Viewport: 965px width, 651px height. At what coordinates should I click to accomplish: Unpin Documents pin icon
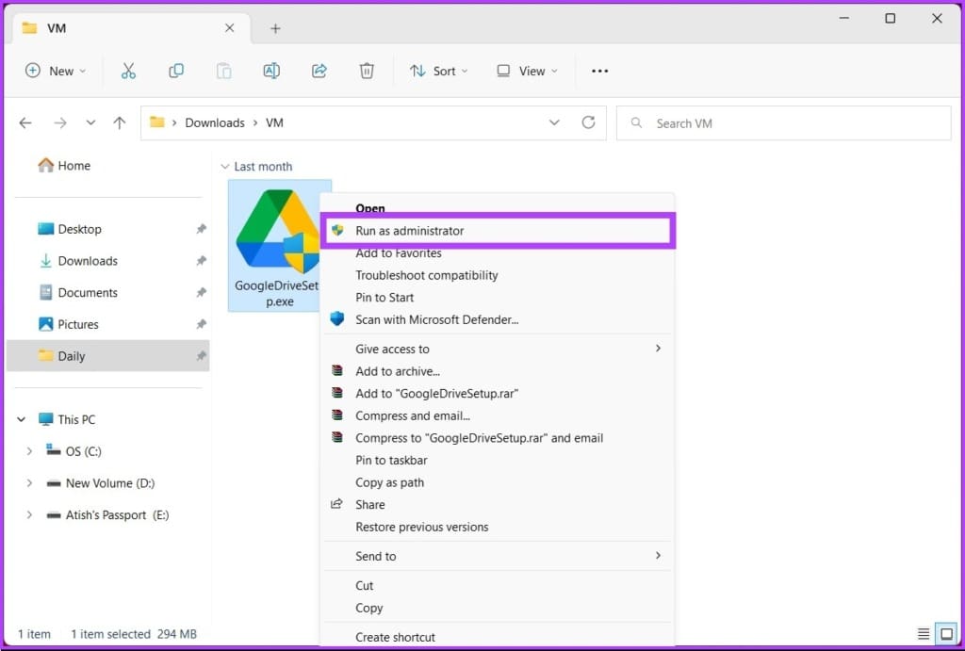tap(201, 292)
